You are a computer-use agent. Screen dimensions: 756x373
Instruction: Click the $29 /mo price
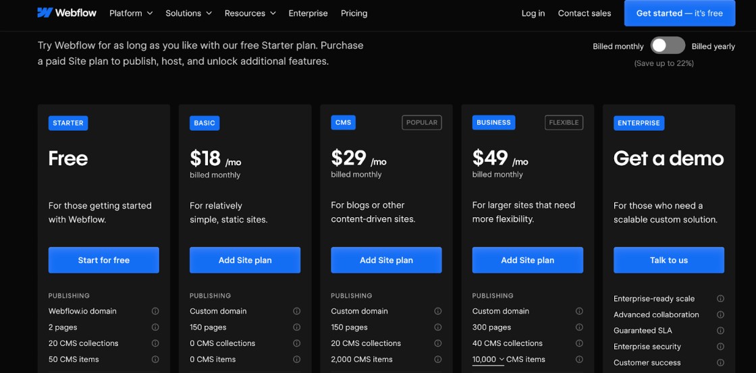pyautogui.click(x=358, y=158)
